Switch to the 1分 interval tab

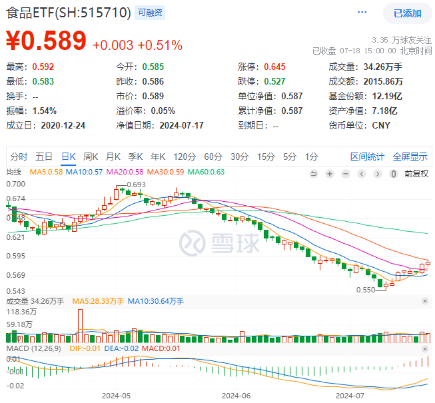[x=311, y=157]
